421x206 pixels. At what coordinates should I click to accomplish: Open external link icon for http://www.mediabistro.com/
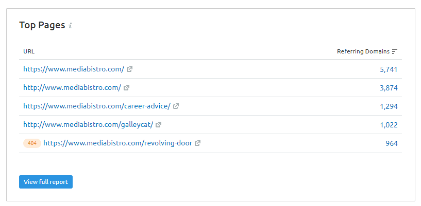point(126,88)
